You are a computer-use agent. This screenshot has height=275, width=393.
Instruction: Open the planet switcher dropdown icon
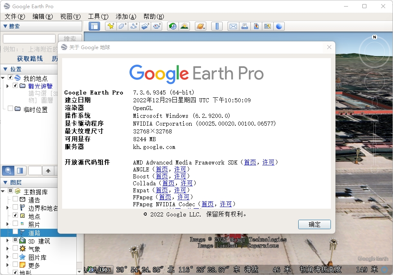(x=201, y=26)
